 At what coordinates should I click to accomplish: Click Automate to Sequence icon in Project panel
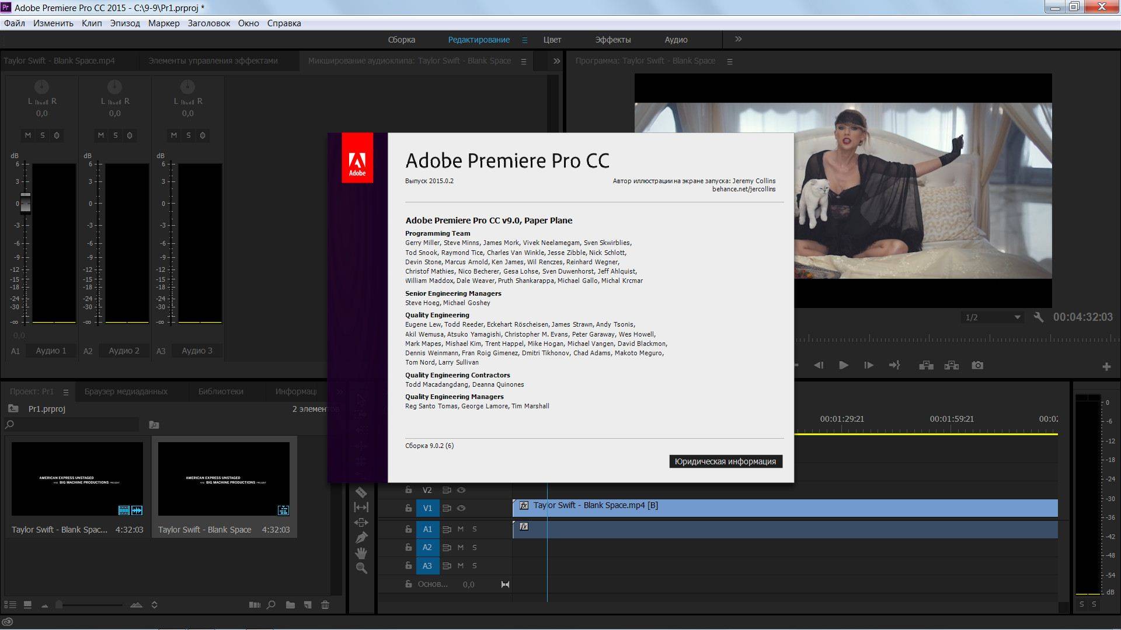point(255,605)
